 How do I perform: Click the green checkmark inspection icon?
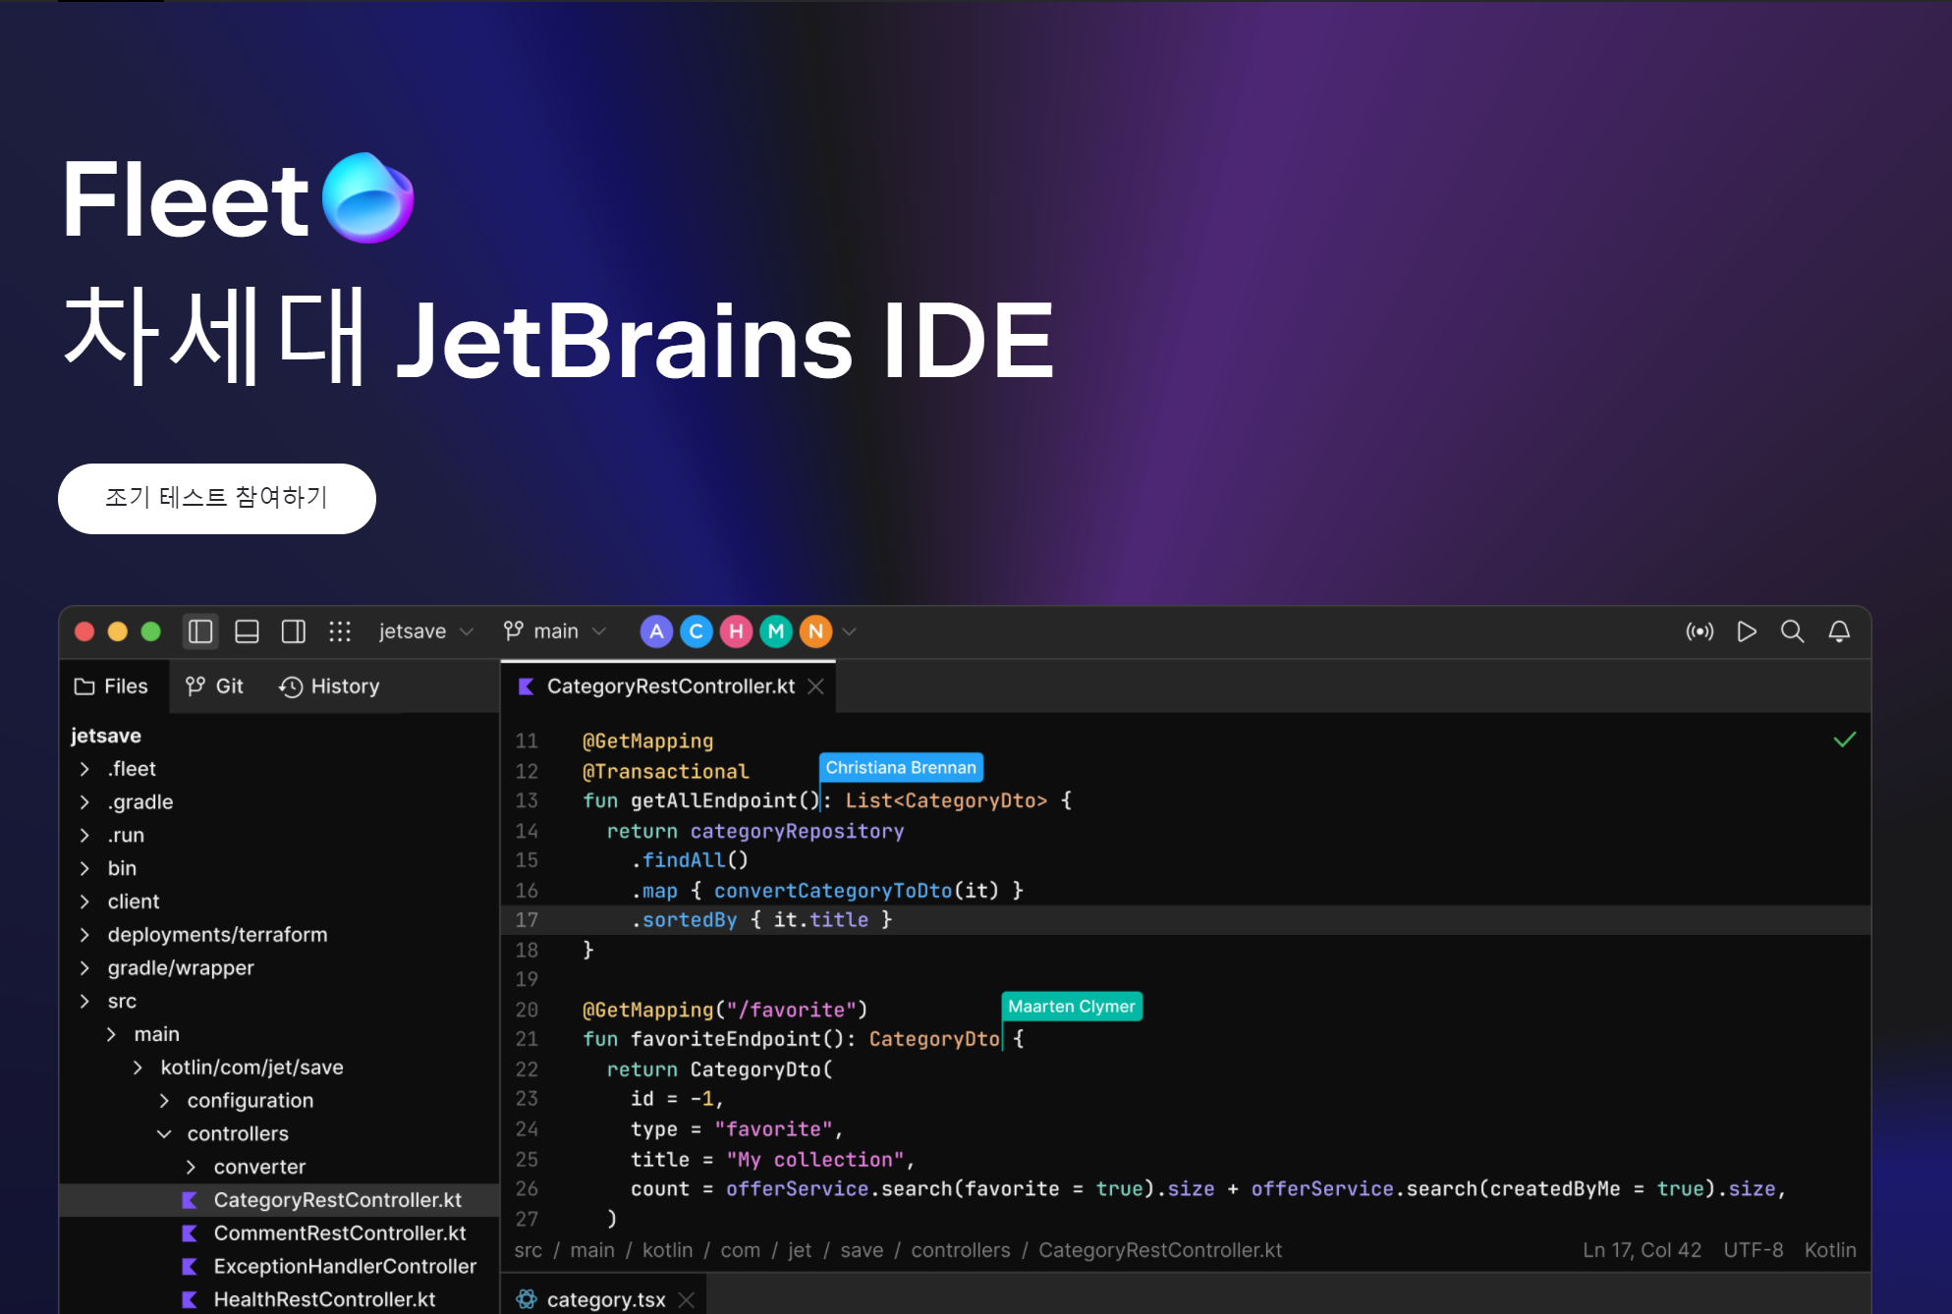pos(1844,739)
